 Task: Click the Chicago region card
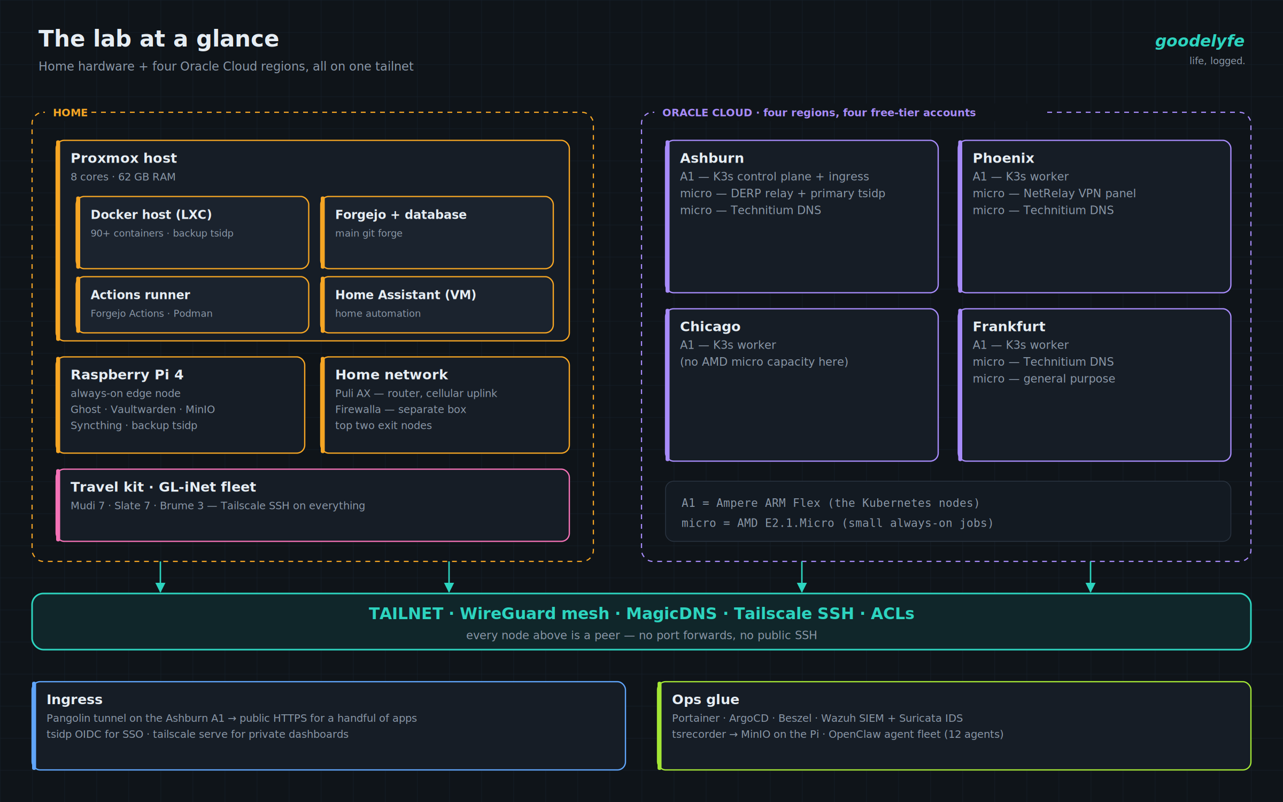[x=802, y=385]
